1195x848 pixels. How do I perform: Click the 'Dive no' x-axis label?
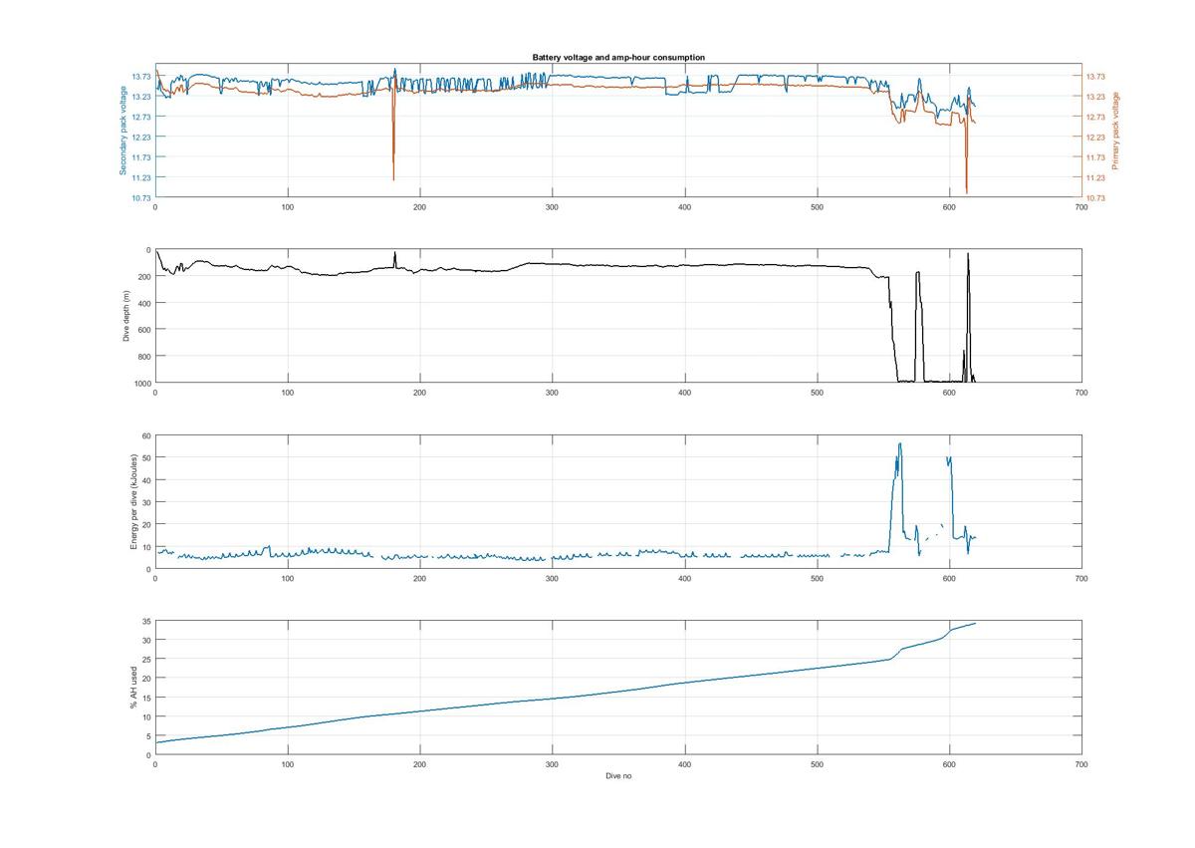(x=618, y=776)
